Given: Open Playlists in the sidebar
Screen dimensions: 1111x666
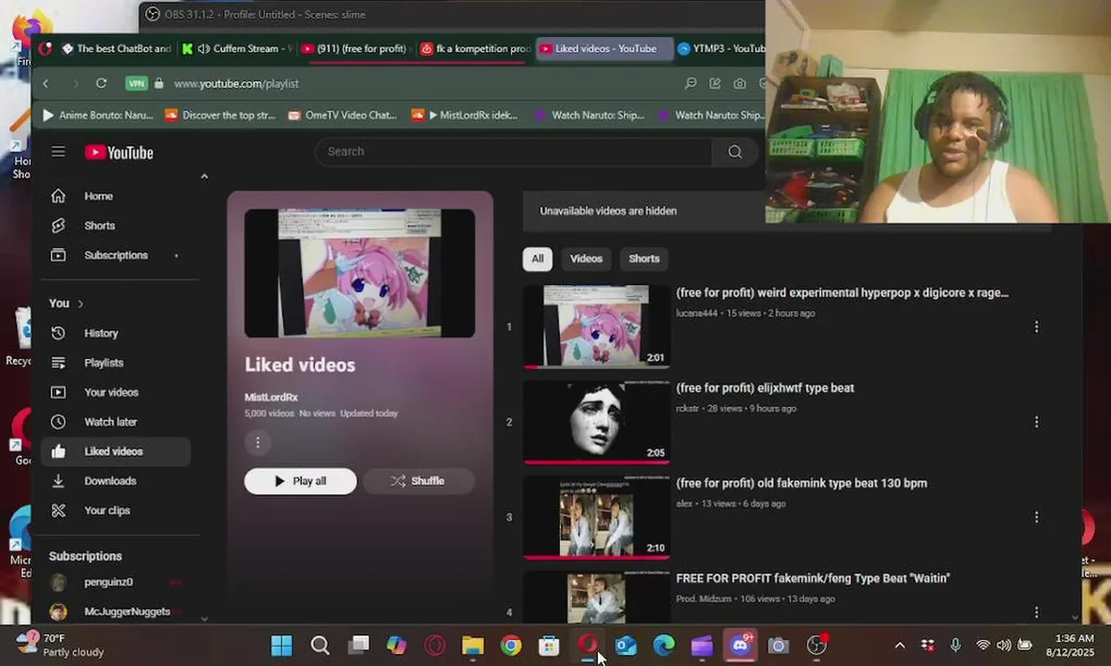Looking at the screenshot, I should point(116,363).
